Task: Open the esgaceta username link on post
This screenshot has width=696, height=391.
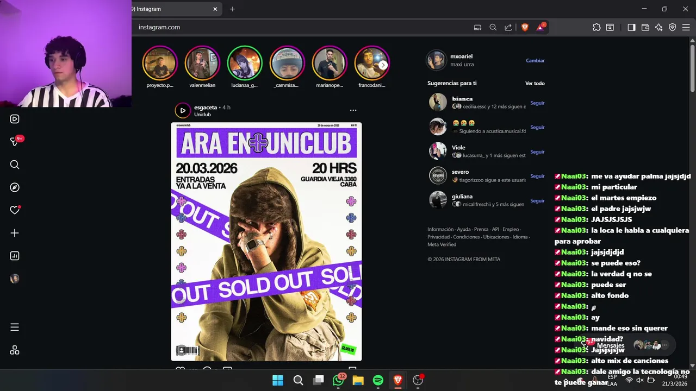Action: (206, 108)
